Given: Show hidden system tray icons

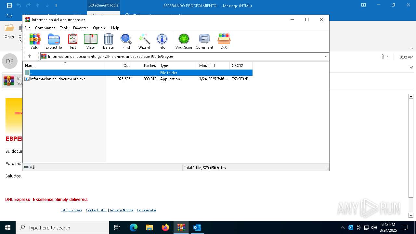Looking at the screenshot, I should (x=343, y=227).
